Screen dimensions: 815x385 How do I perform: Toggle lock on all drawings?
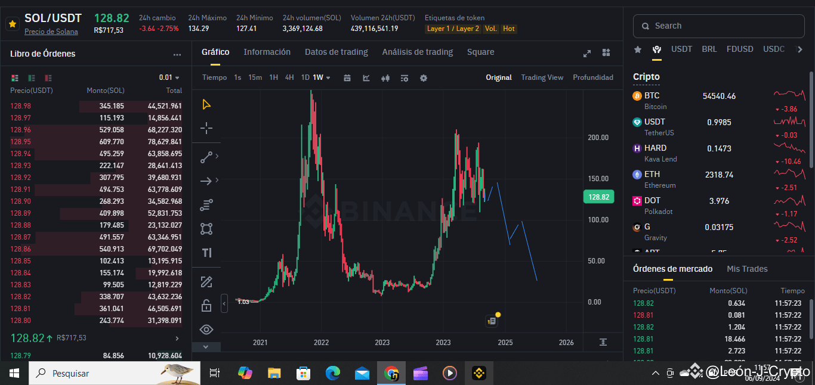click(x=206, y=306)
